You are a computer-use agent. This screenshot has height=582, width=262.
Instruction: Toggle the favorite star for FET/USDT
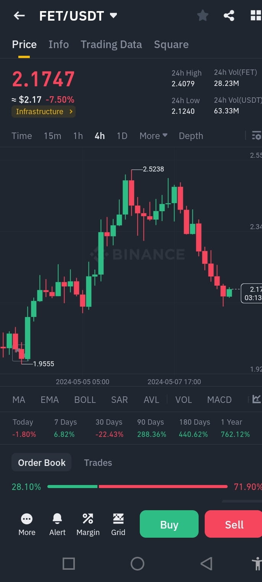click(x=203, y=15)
